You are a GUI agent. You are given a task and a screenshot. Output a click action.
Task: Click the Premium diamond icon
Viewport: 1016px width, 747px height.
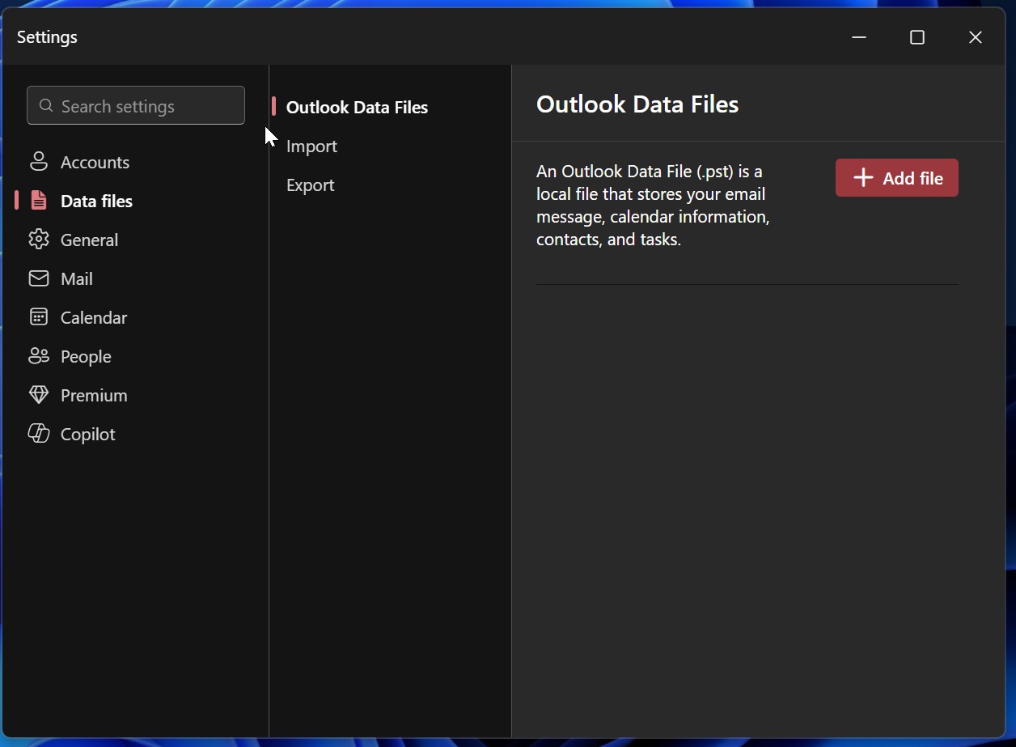[38, 395]
